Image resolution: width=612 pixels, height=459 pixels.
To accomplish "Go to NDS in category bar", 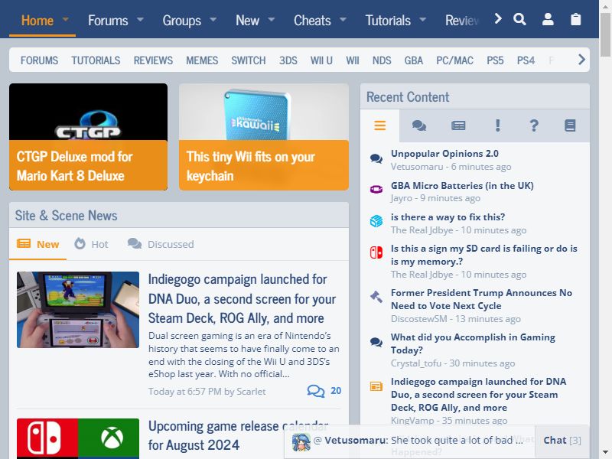I will 381,60.
